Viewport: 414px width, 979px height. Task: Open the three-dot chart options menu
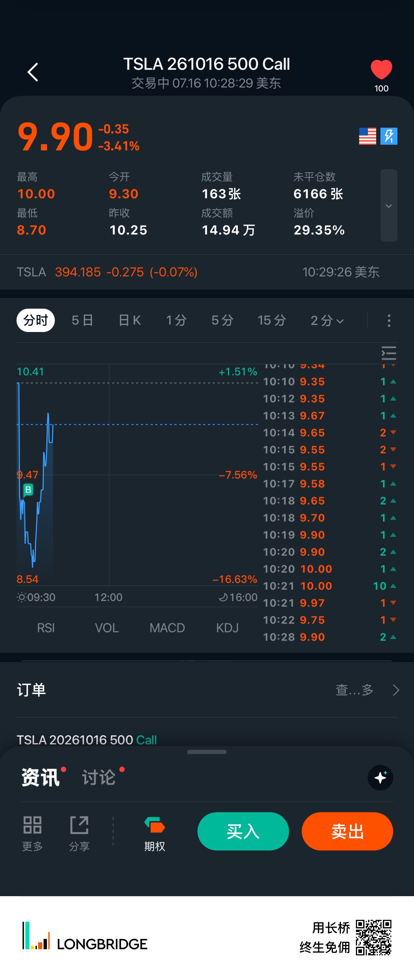click(x=389, y=320)
